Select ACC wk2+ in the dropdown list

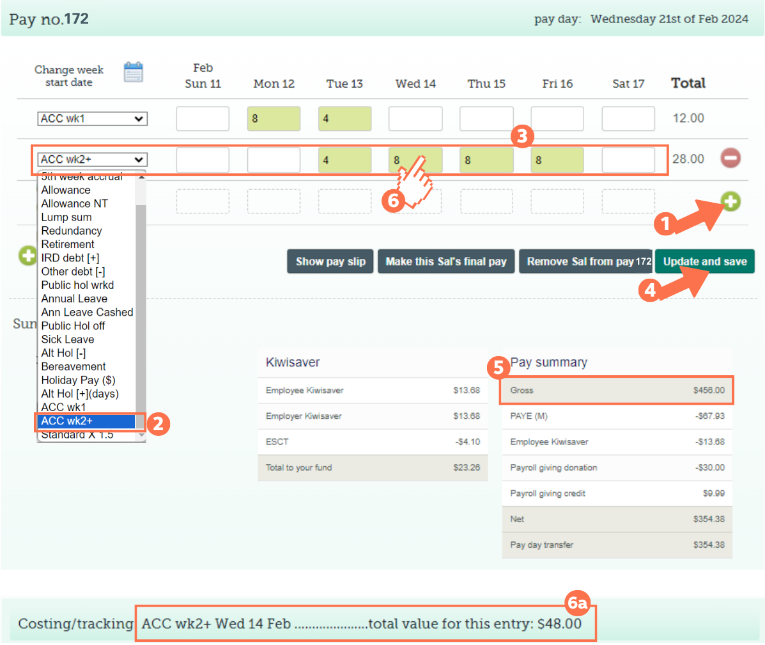click(86, 421)
